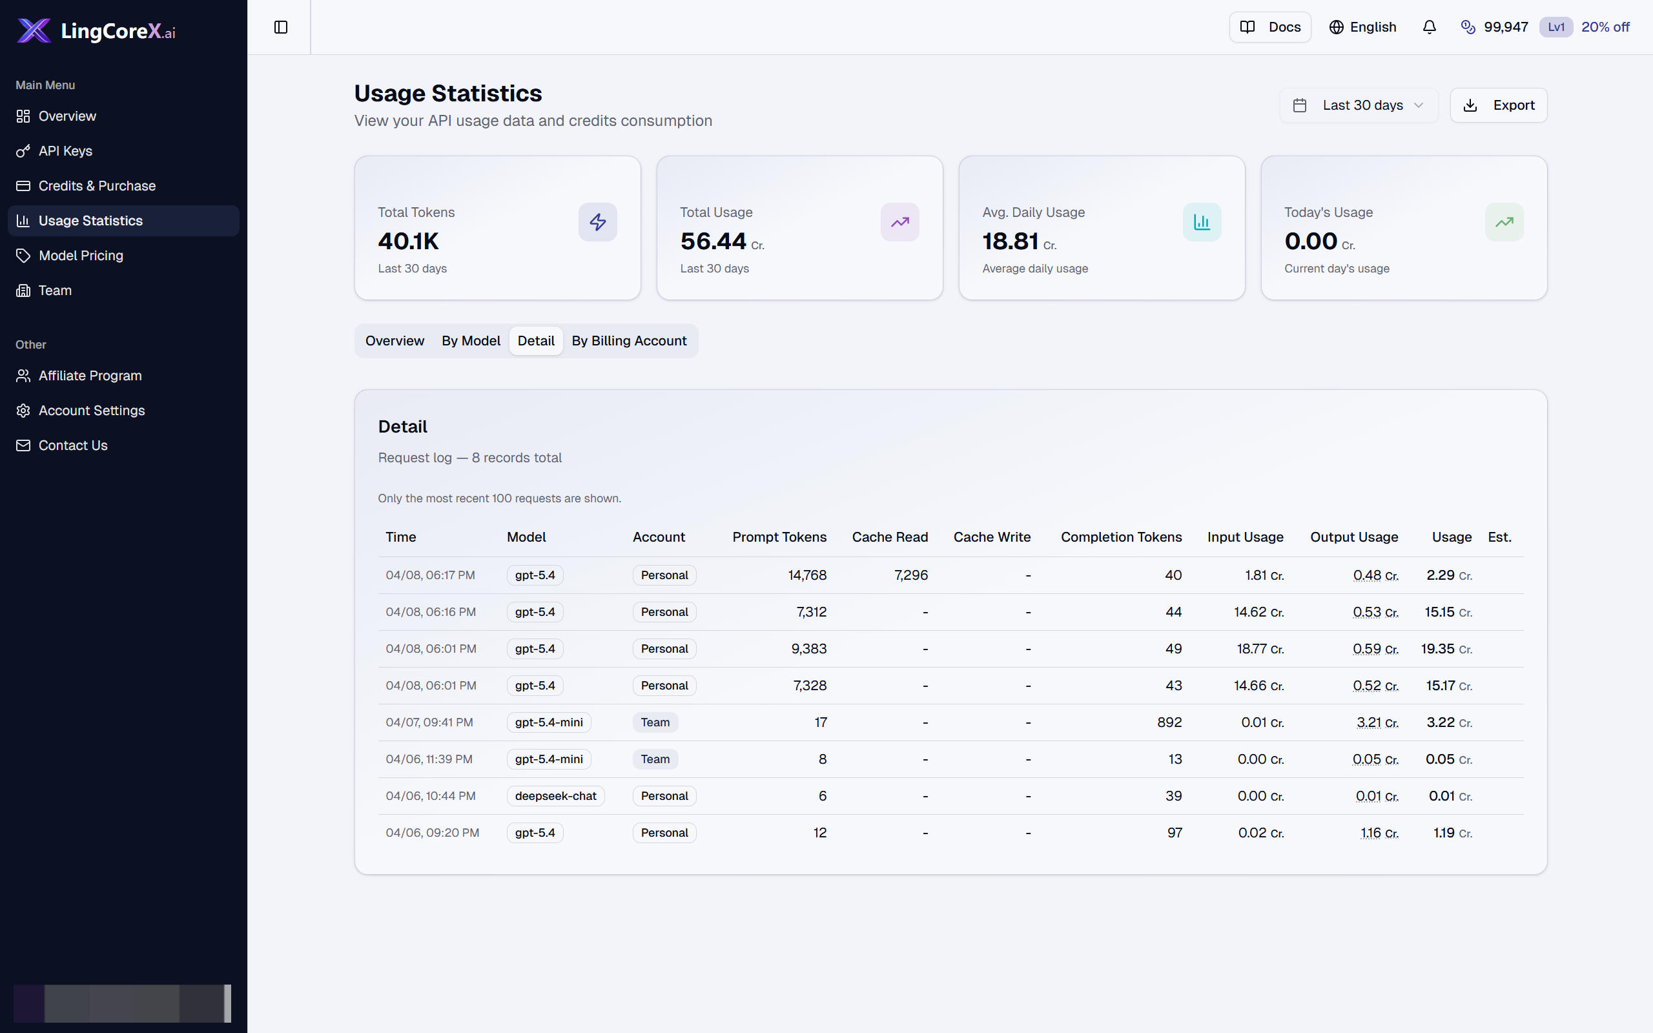Click the 7,296 Cache Read value
Screen dimensions: 1653x1033
(910, 575)
